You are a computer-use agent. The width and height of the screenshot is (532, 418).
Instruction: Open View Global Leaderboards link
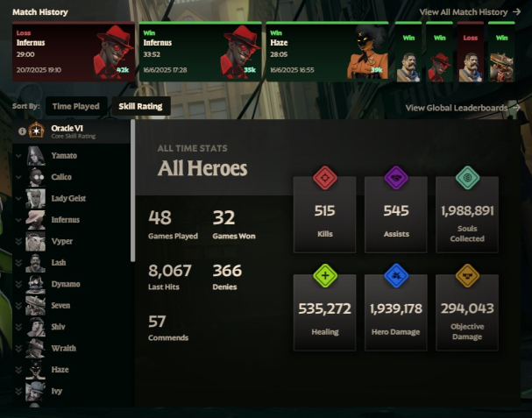463,108
